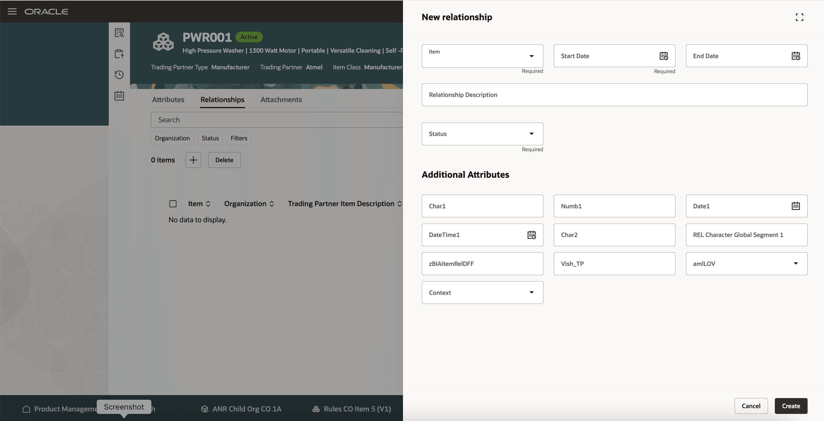Click the Create button
The width and height of the screenshot is (824, 421).
pos(791,406)
